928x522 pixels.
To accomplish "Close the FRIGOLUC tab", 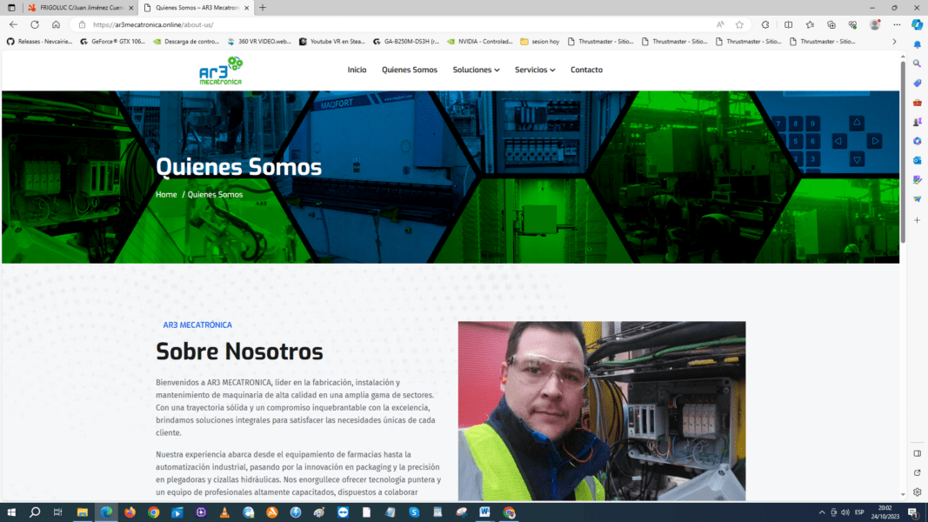I will click(x=131, y=8).
